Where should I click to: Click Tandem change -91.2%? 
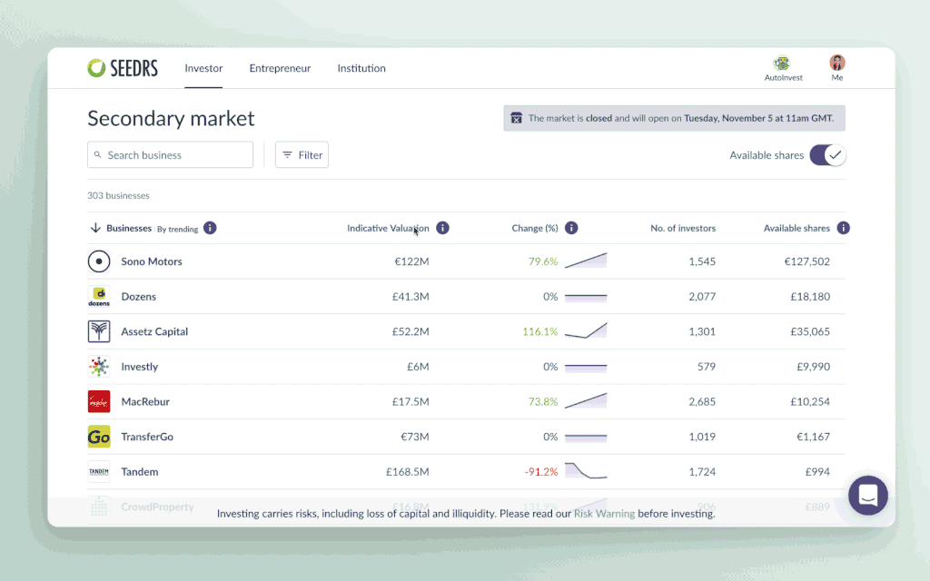click(x=541, y=472)
